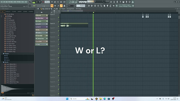Screen dimensions: 180x101
Task: Toggle Pattern/Song mode switch
Action: point(34,2)
